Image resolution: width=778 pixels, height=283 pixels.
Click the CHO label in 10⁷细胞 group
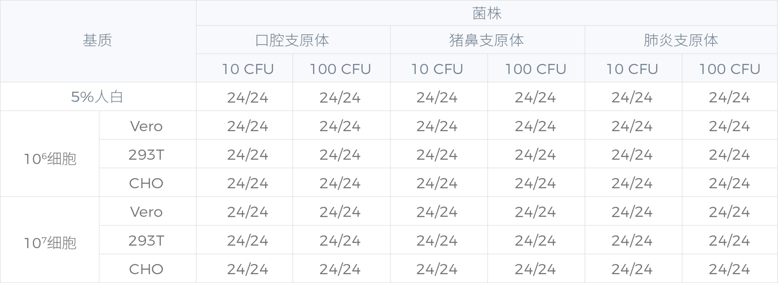point(146,269)
